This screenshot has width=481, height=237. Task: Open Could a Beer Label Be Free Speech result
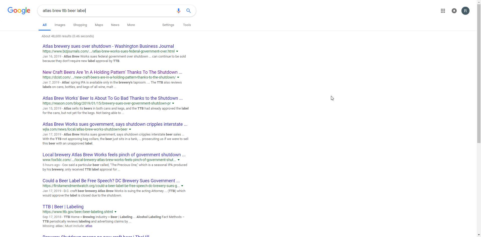[x=111, y=181]
